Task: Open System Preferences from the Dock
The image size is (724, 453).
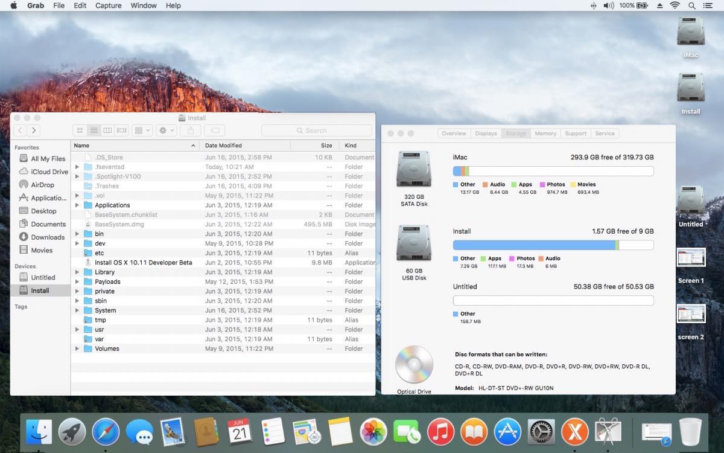Action: coord(541,432)
